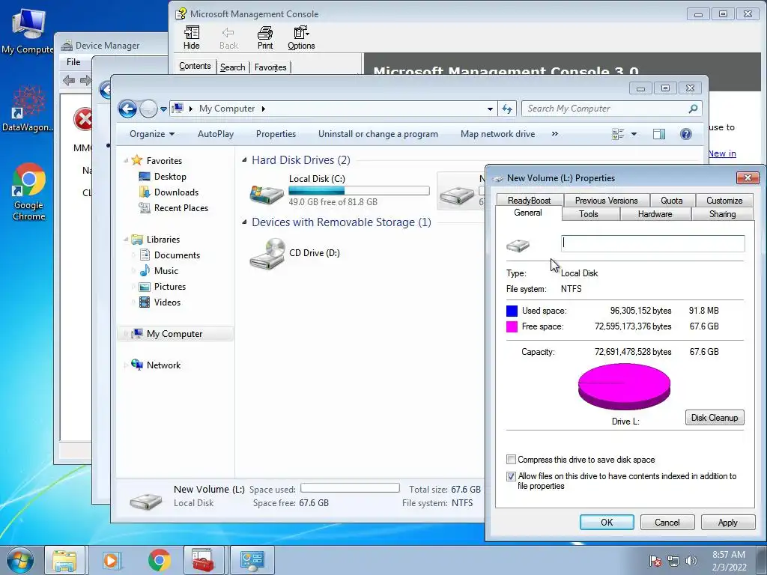
Task: Select Music library
Action: 166,270
